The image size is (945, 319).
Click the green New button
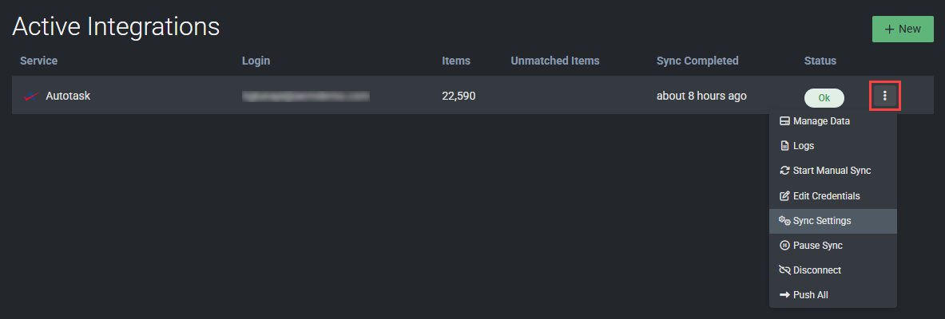(903, 29)
